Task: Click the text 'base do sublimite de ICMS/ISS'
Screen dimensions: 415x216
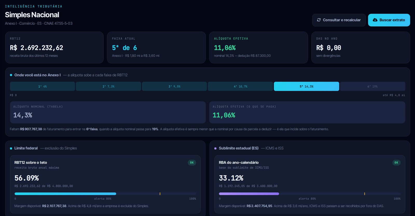Action: [244, 168]
